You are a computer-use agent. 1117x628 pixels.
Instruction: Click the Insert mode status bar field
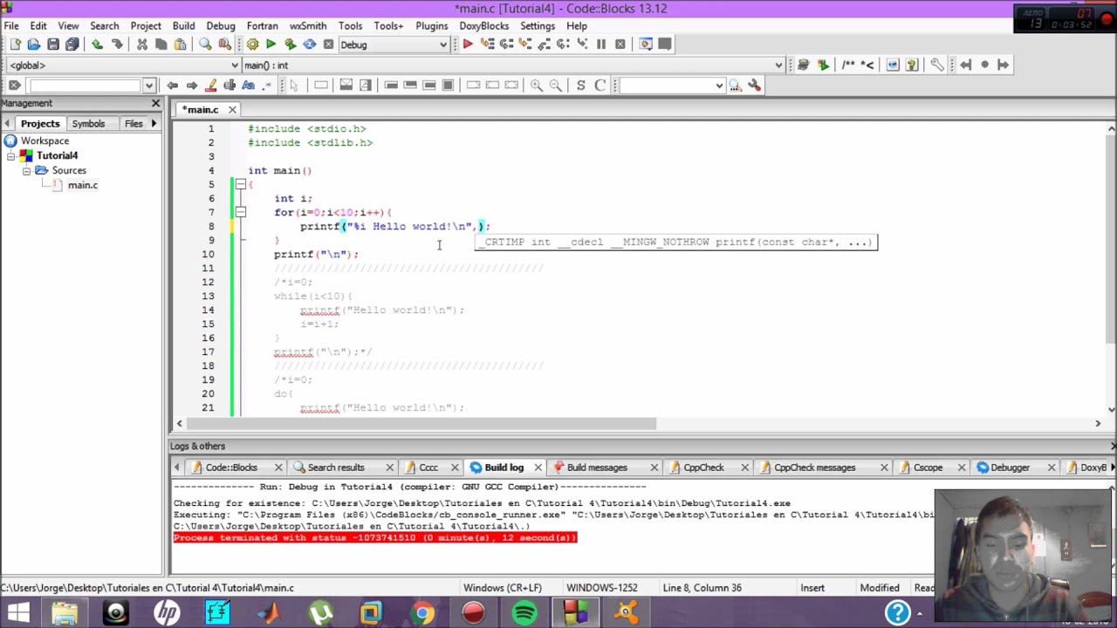tap(812, 588)
